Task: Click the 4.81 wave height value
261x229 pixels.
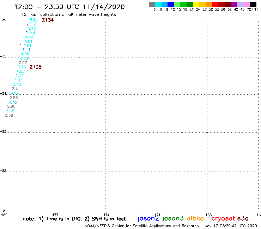Action: [29, 41]
